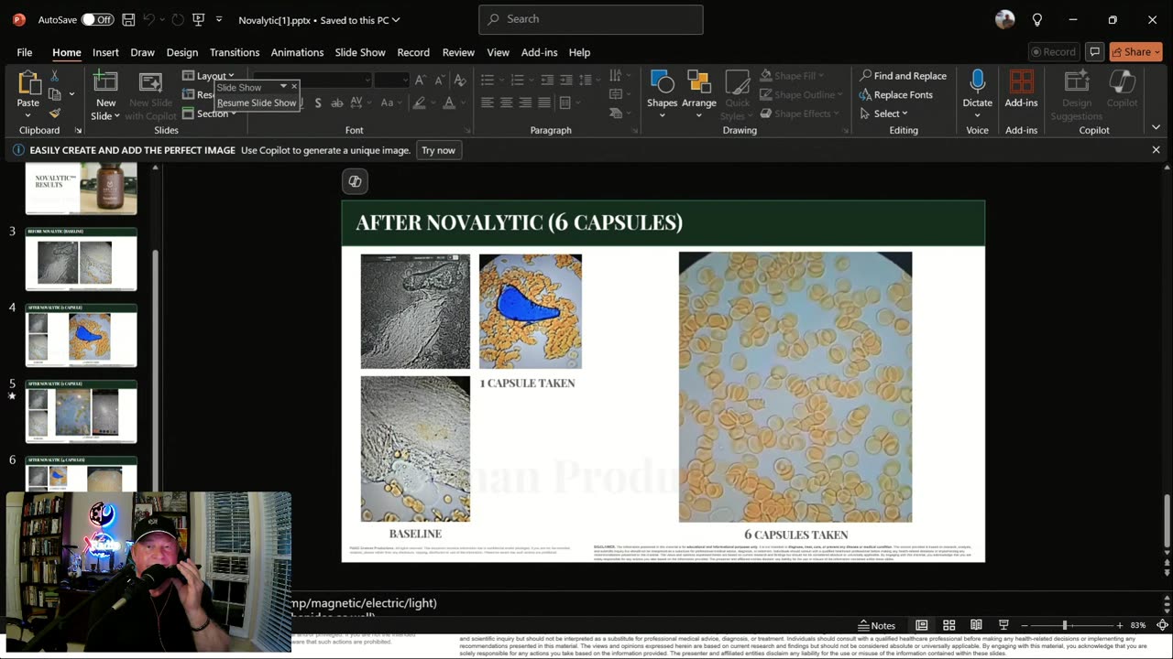1173x659 pixels.
Task: Click the zoom in plus button
Action: [x=1119, y=625]
